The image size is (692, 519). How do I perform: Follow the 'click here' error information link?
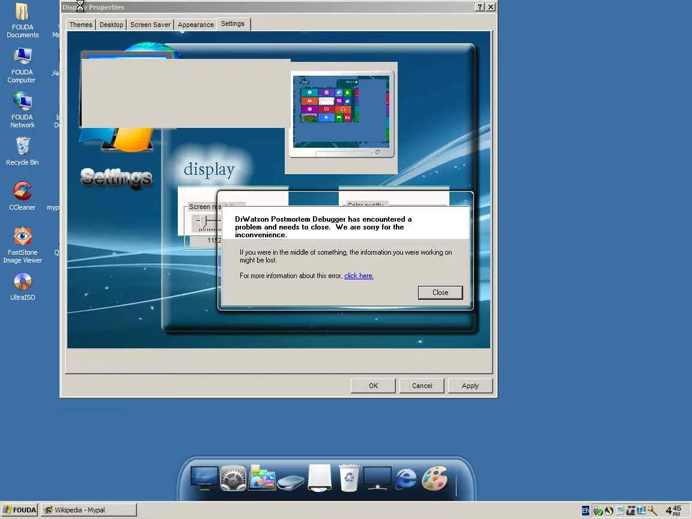359,276
